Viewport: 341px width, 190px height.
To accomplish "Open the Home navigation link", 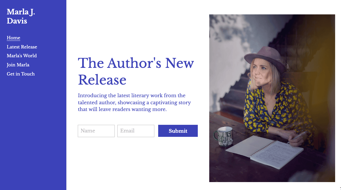I will coord(13,38).
